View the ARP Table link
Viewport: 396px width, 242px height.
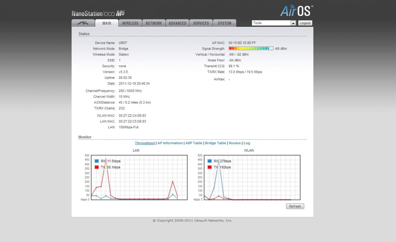click(194, 143)
